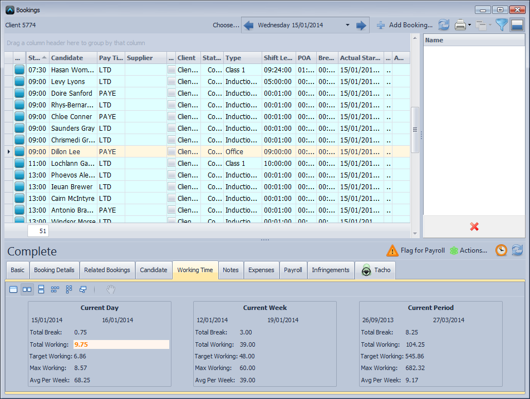Click the Total Working 9.75 field
The width and height of the screenshot is (530, 399).
pyautogui.click(x=121, y=344)
